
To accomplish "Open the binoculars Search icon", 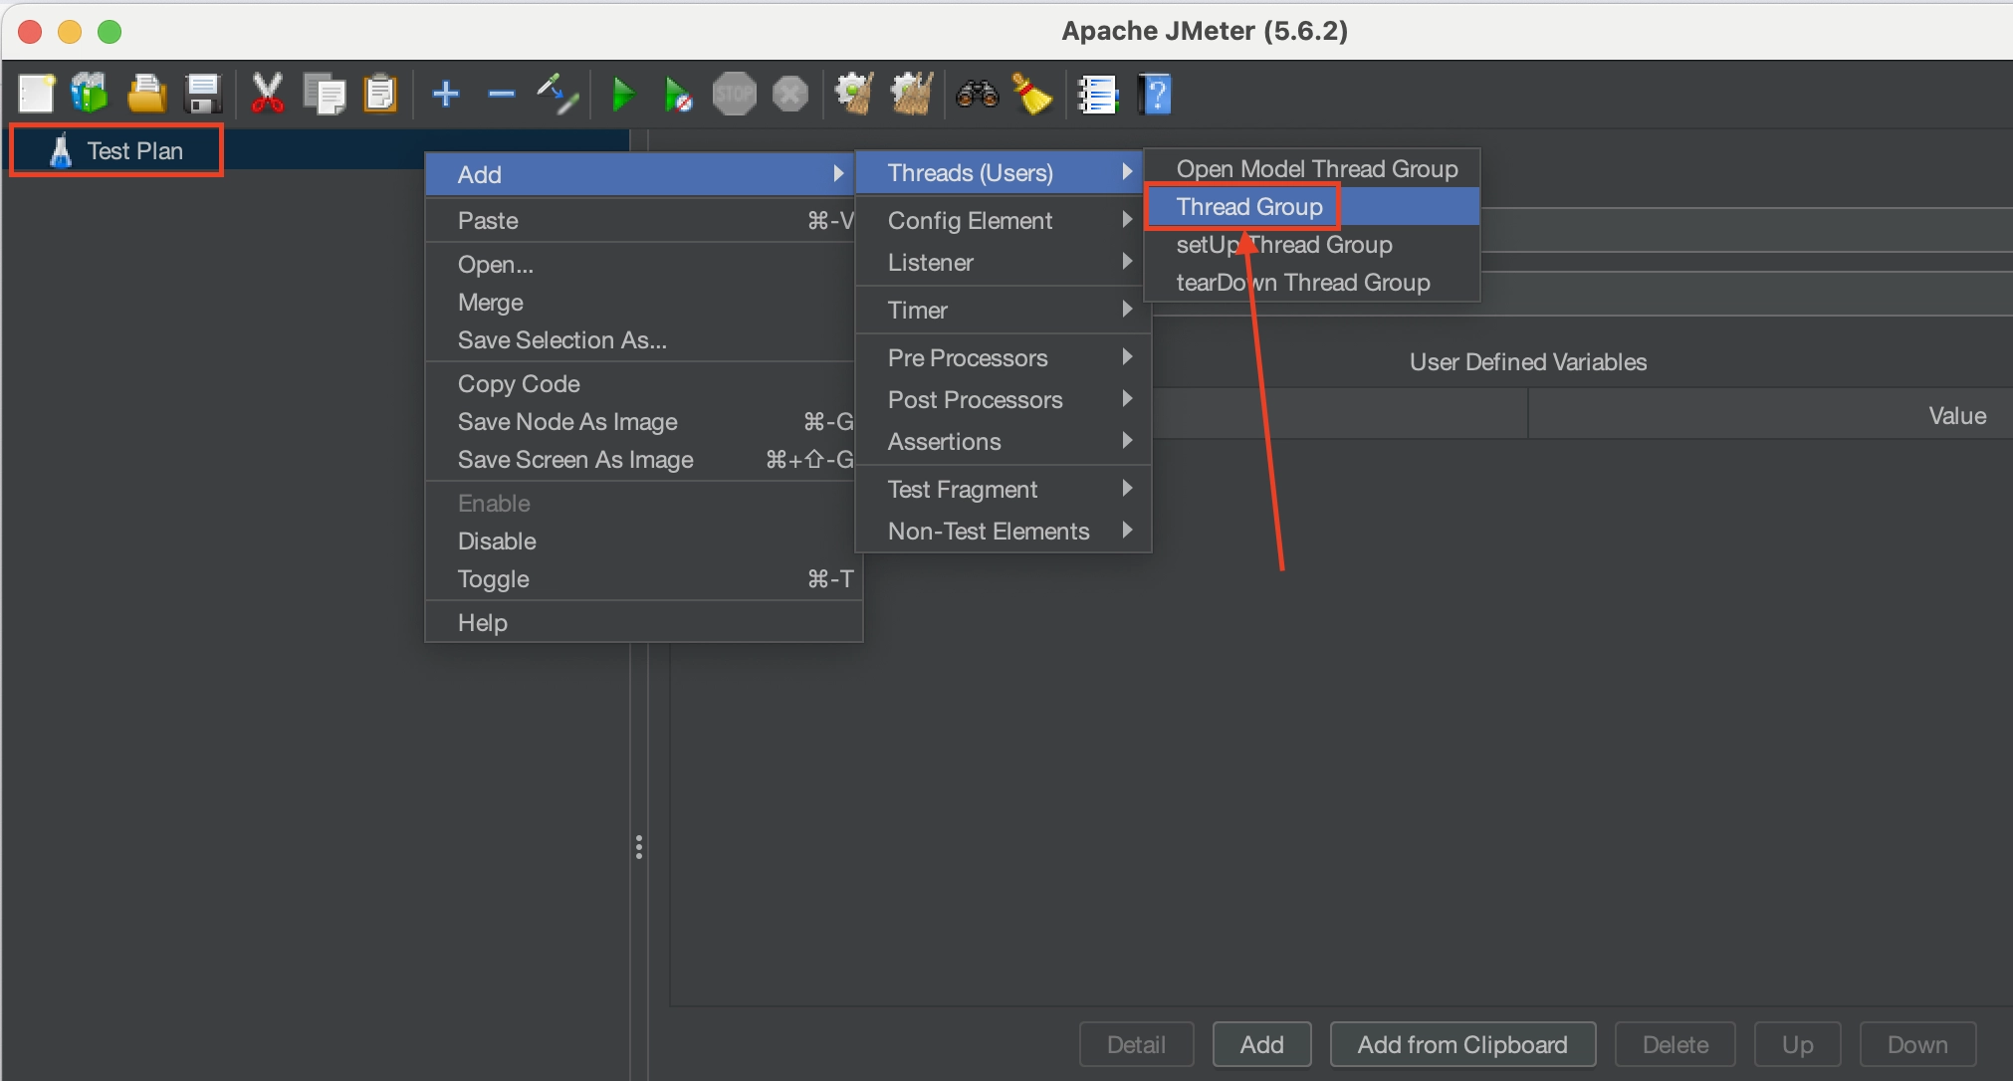I will coord(977,95).
